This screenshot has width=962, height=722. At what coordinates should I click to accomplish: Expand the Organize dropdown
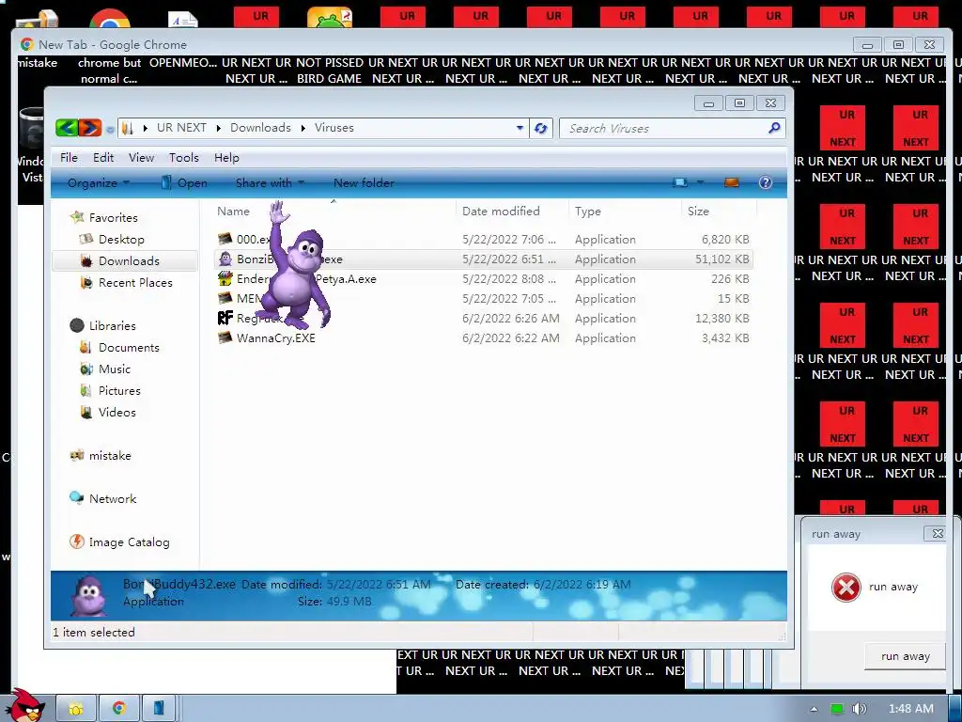[98, 183]
